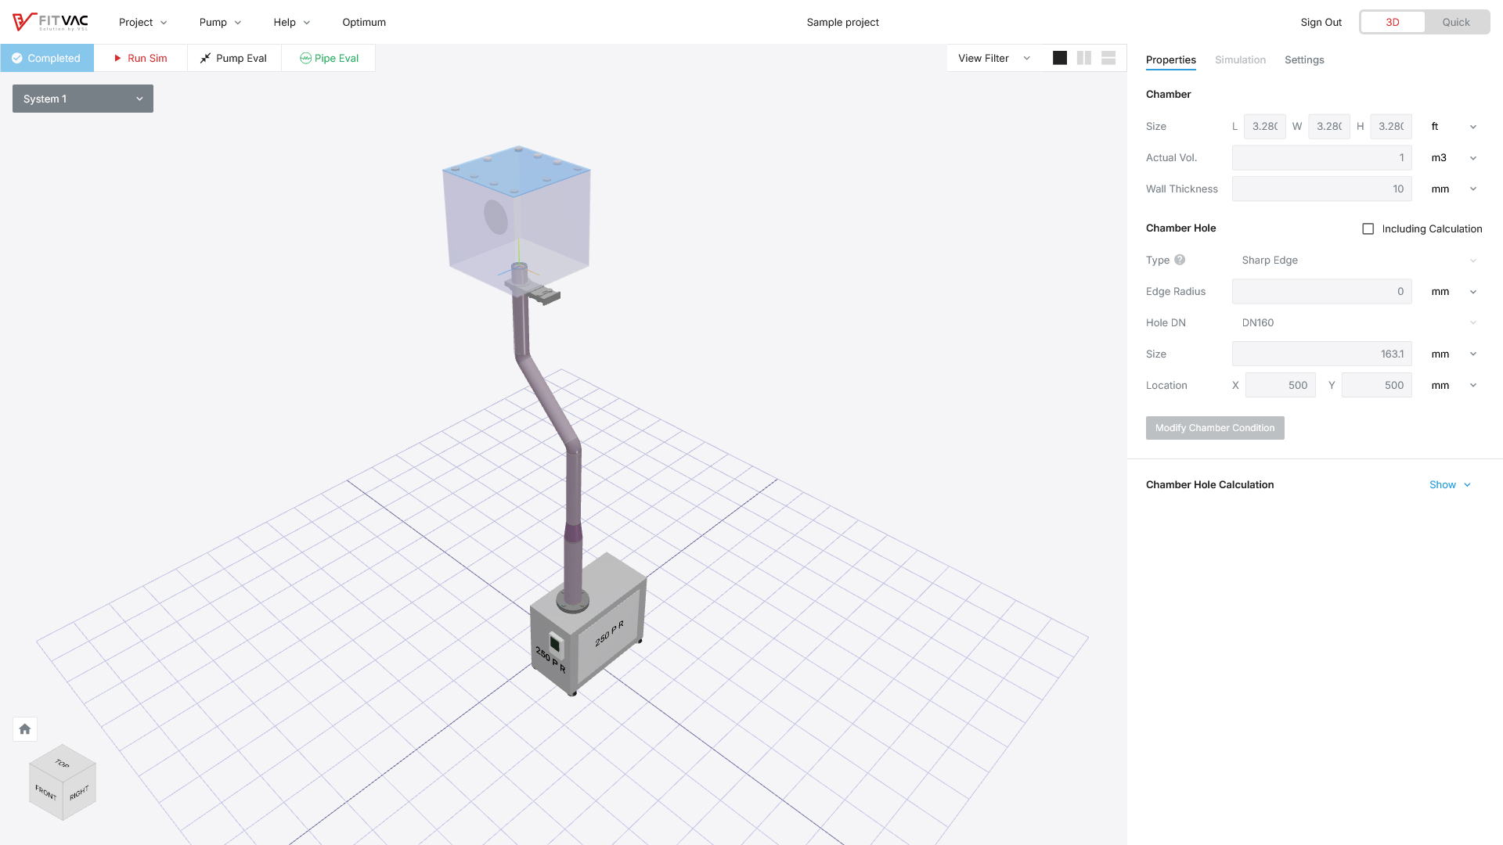The width and height of the screenshot is (1503, 845).
Task: Click Modify Chamber Condition button
Action: (1215, 428)
